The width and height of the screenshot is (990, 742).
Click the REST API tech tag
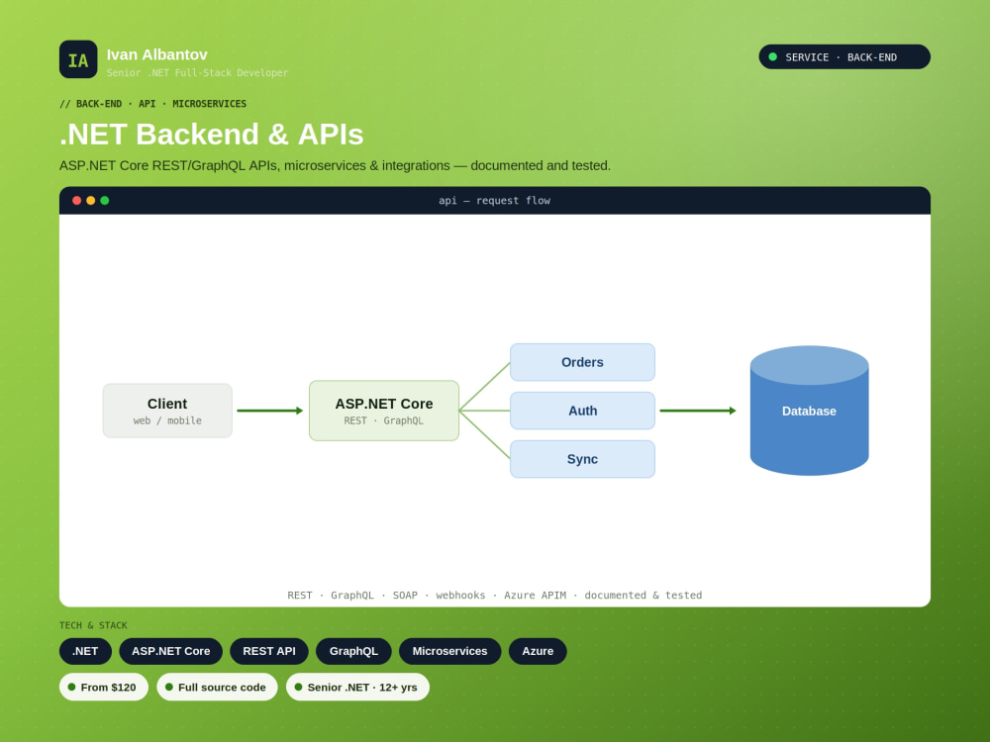point(269,651)
